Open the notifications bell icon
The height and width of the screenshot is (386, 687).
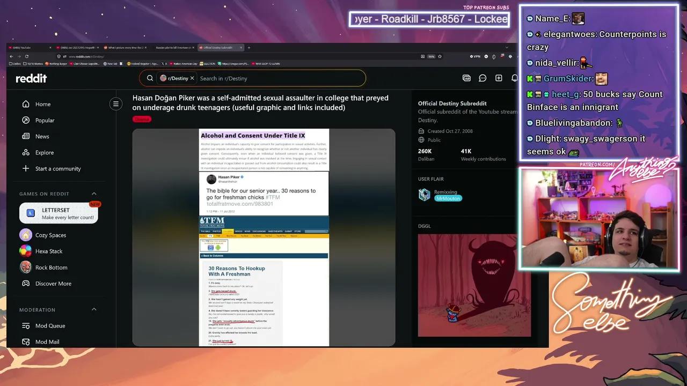point(514,78)
